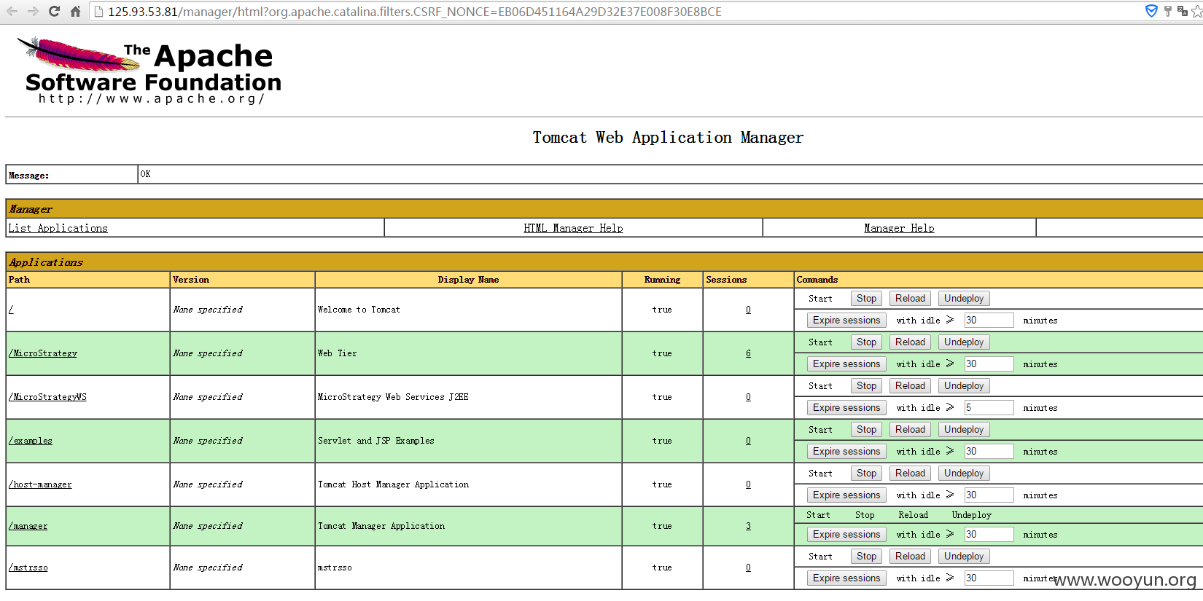Viewport: 1203px width, 601px height.
Task: Open /examples application link
Action: [30, 441]
